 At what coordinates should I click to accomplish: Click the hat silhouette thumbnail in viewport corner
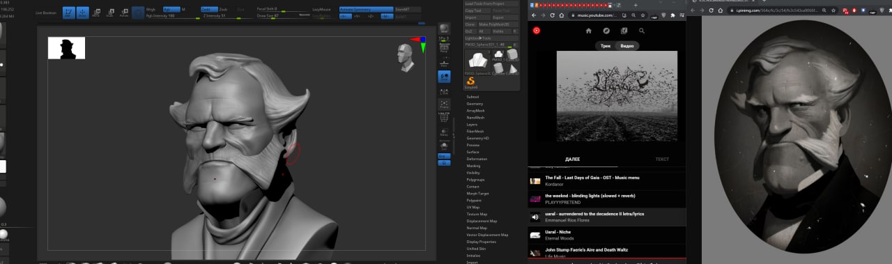pyautogui.click(x=66, y=48)
